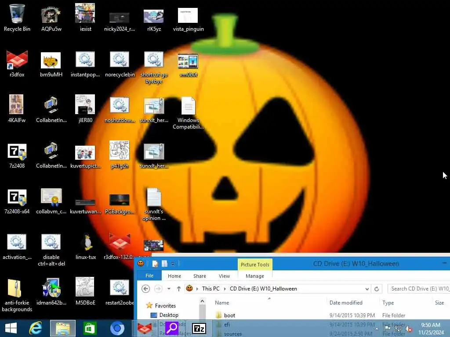This screenshot has width=450, height=337.
Task: Open the recent locations dropdown arrow
Action: coord(169,289)
